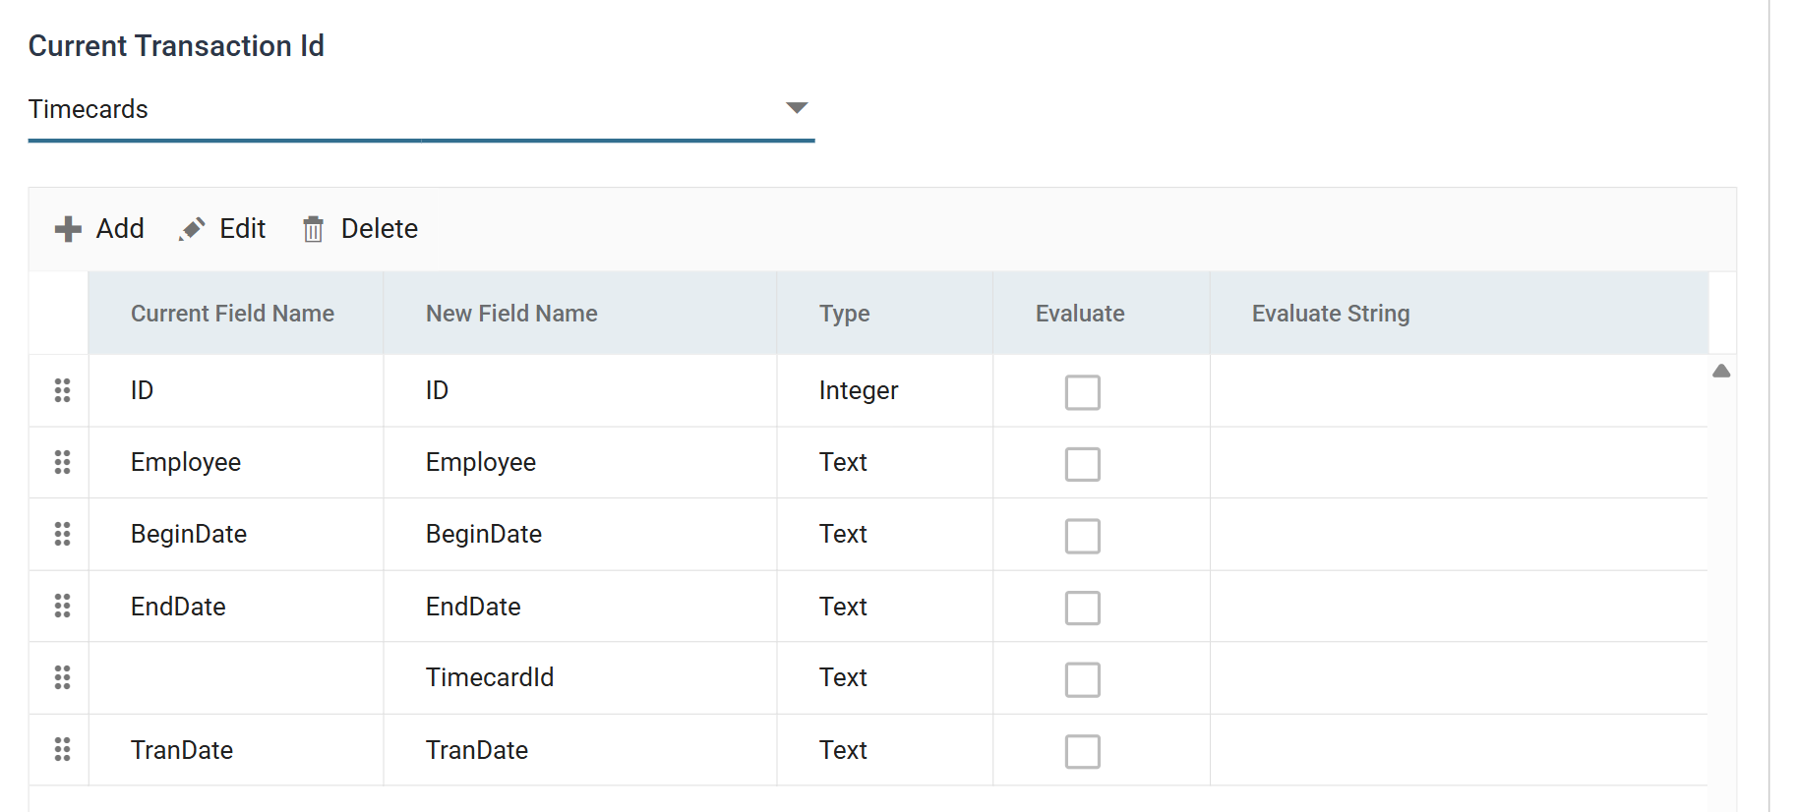This screenshot has width=1796, height=812.
Task: Click the Add label text in the grid toolbar
Action: pyautogui.click(x=120, y=229)
